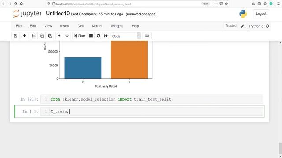
Task: Open the Kernel menu
Action: (97, 26)
